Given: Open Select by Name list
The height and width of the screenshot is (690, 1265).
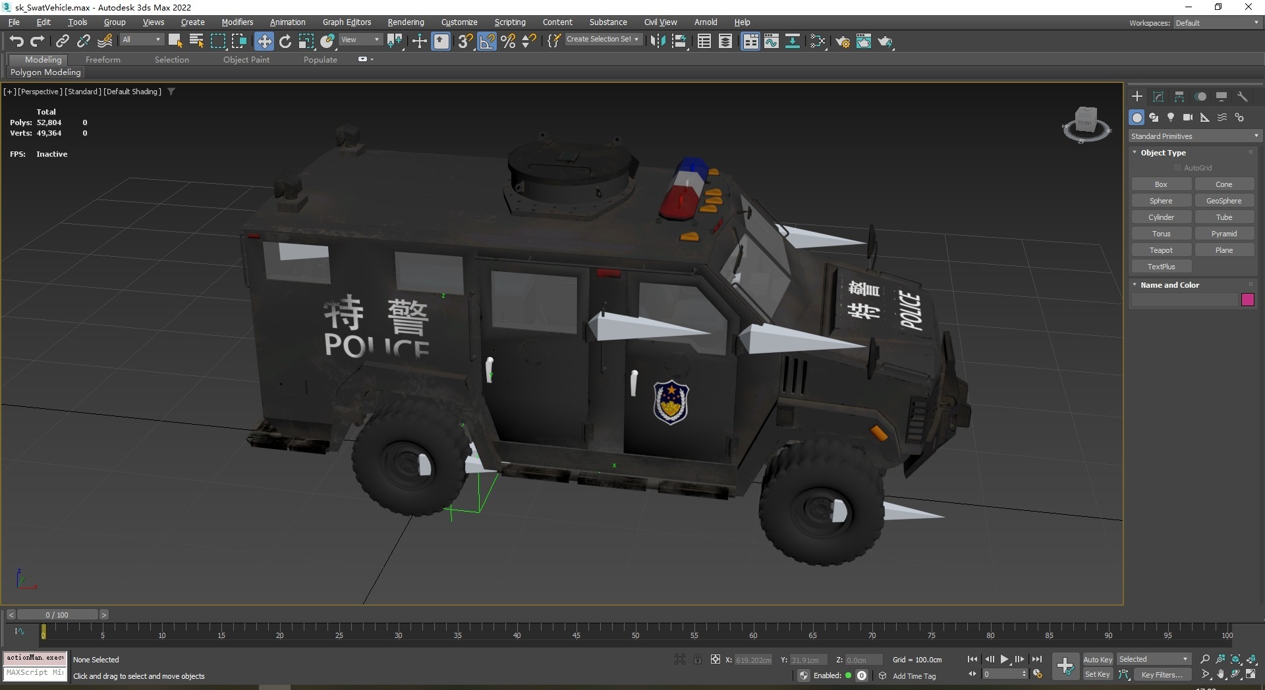Looking at the screenshot, I should [x=196, y=41].
